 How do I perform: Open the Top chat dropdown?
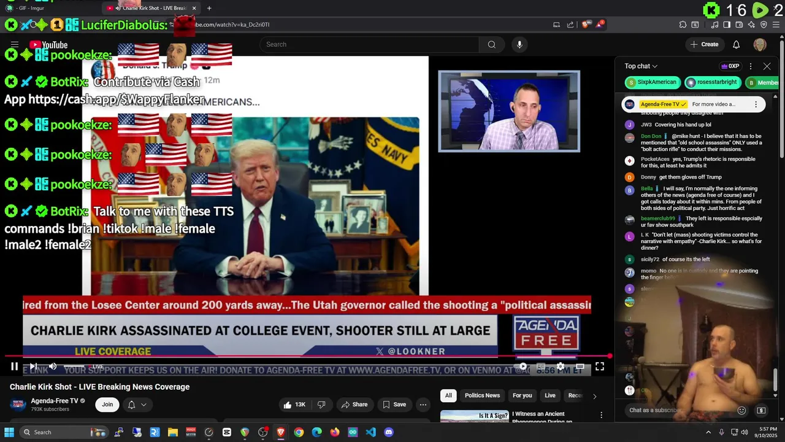(x=641, y=66)
